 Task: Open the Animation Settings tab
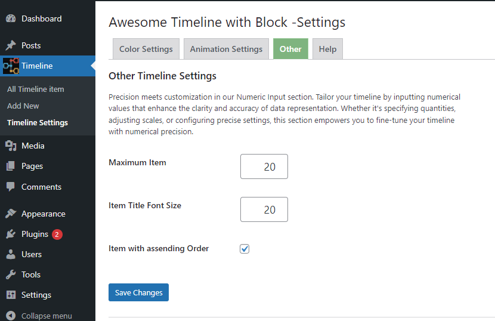pos(226,49)
